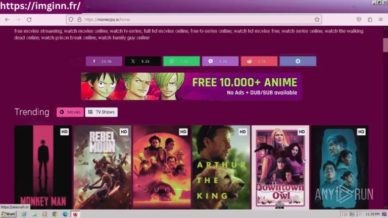
Task: Open Windows Explorer folder in taskbar
Action: [x=34, y=214]
